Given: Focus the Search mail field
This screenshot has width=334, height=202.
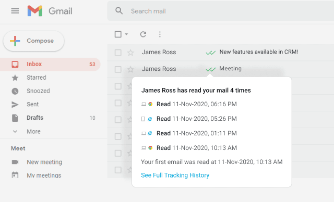Looking at the screenshot, I should point(220,11).
